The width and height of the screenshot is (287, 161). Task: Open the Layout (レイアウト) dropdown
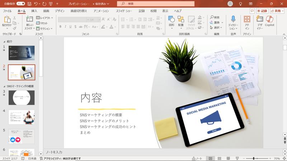44,18
